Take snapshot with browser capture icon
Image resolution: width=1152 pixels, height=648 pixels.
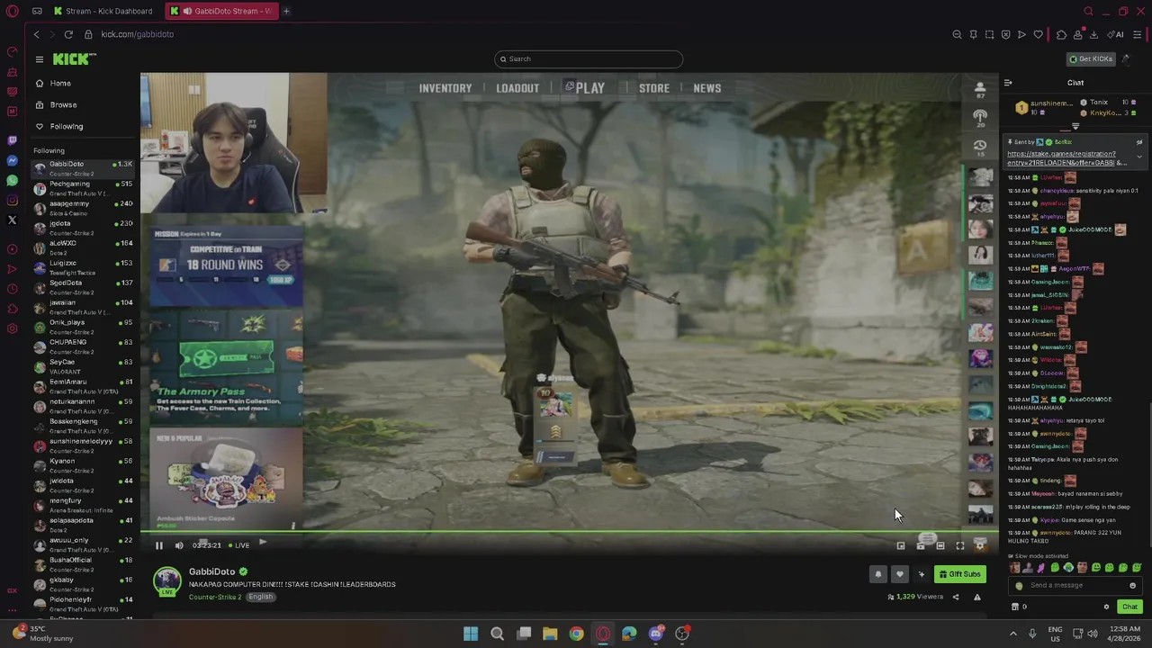coord(989,35)
